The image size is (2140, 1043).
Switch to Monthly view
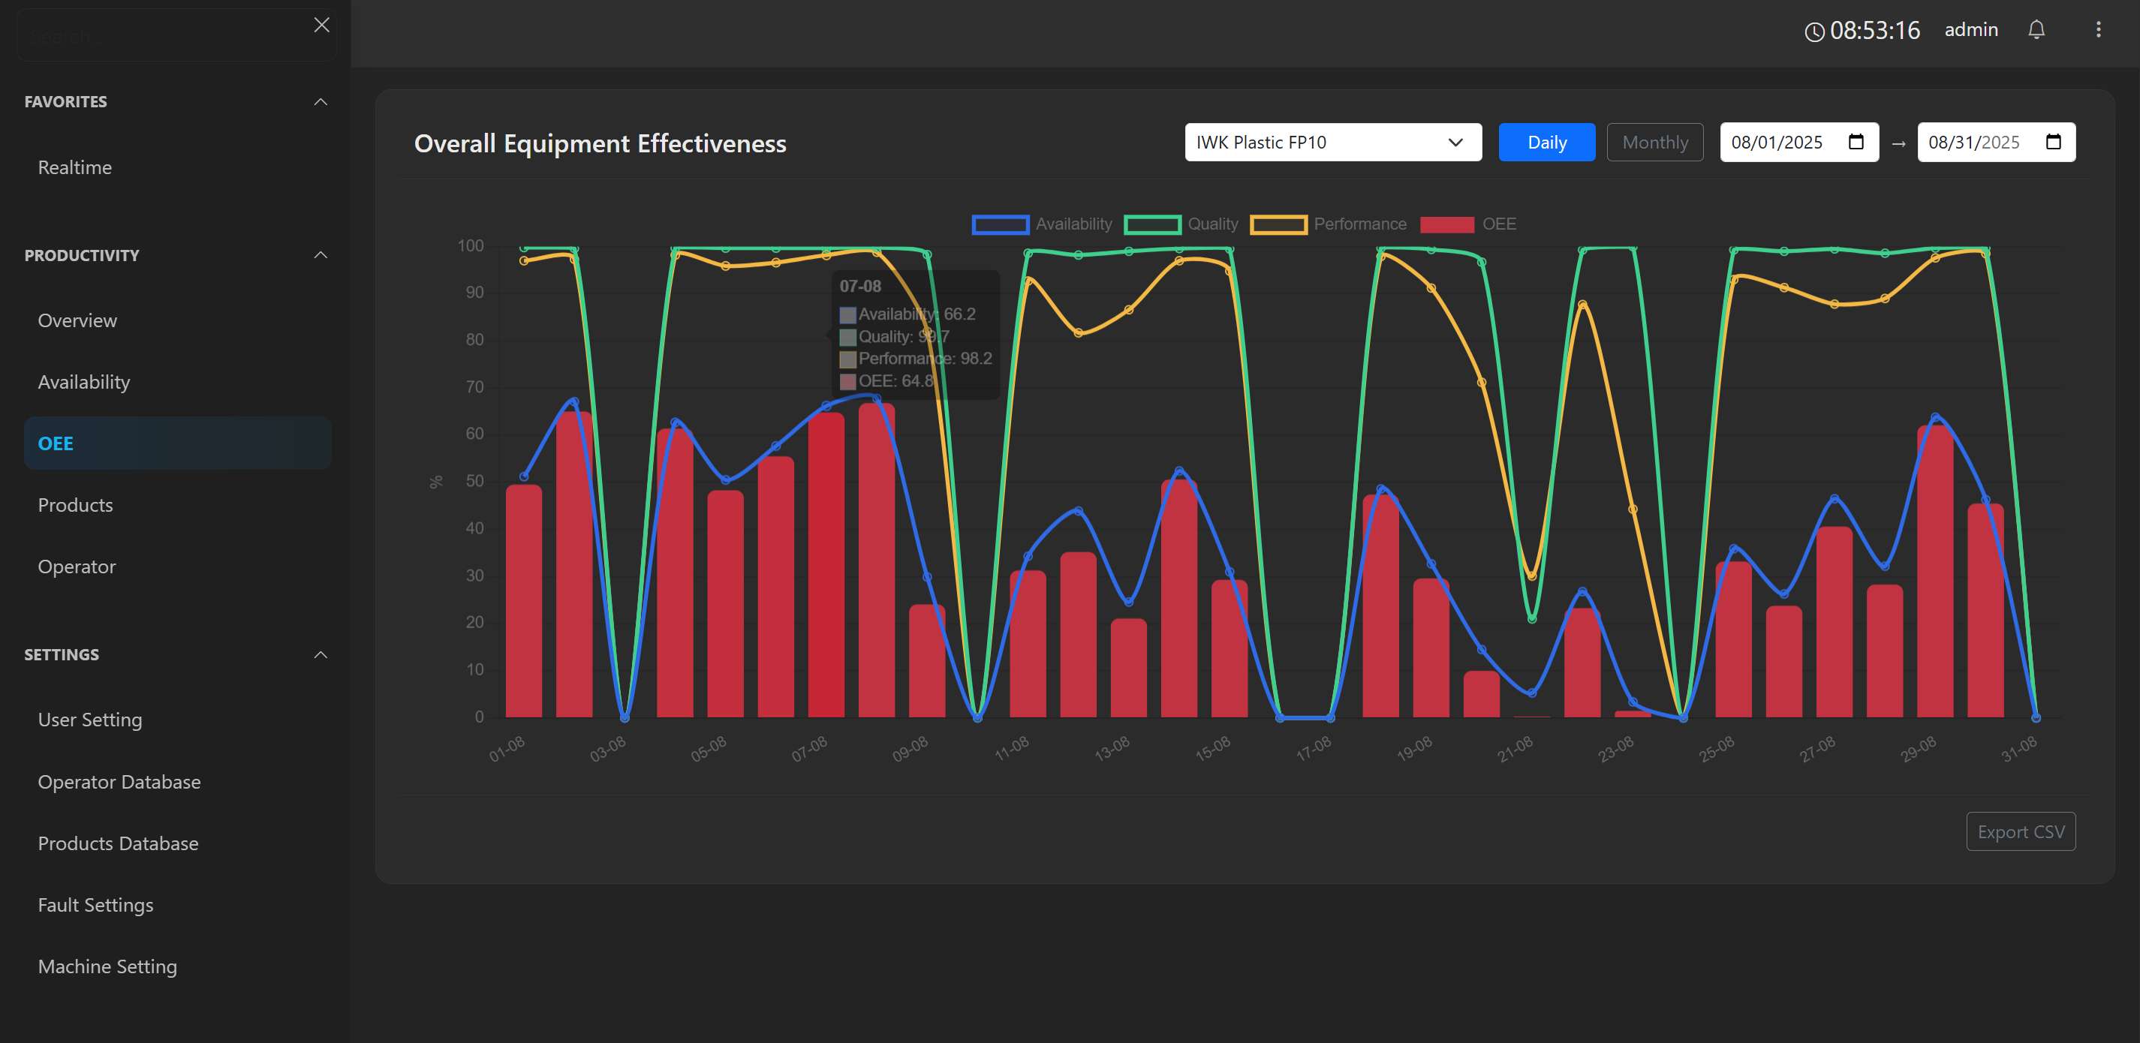click(x=1655, y=142)
